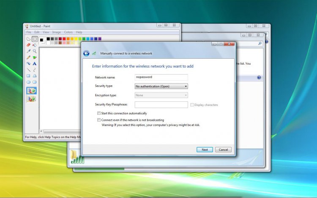
Task: Choose the Eraser tool in Paint
Action: [28, 45]
